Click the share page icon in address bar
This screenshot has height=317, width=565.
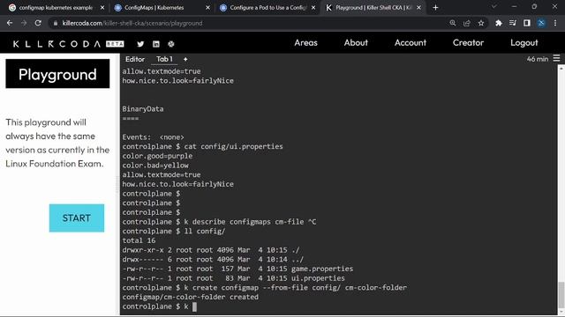[x=467, y=23]
